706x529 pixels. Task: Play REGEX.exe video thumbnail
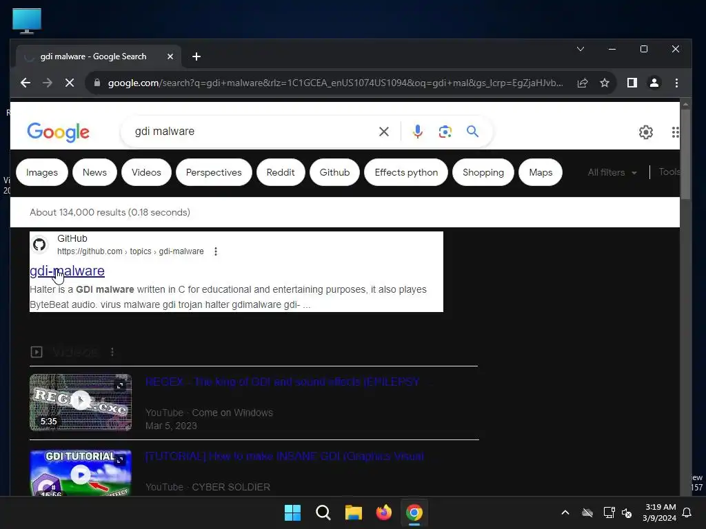click(81, 402)
